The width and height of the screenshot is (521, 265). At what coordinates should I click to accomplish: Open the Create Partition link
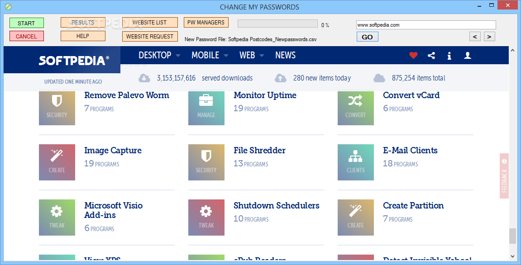coord(413,206)
